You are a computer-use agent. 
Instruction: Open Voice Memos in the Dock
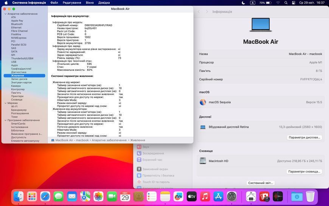click(x=278, y=197)
